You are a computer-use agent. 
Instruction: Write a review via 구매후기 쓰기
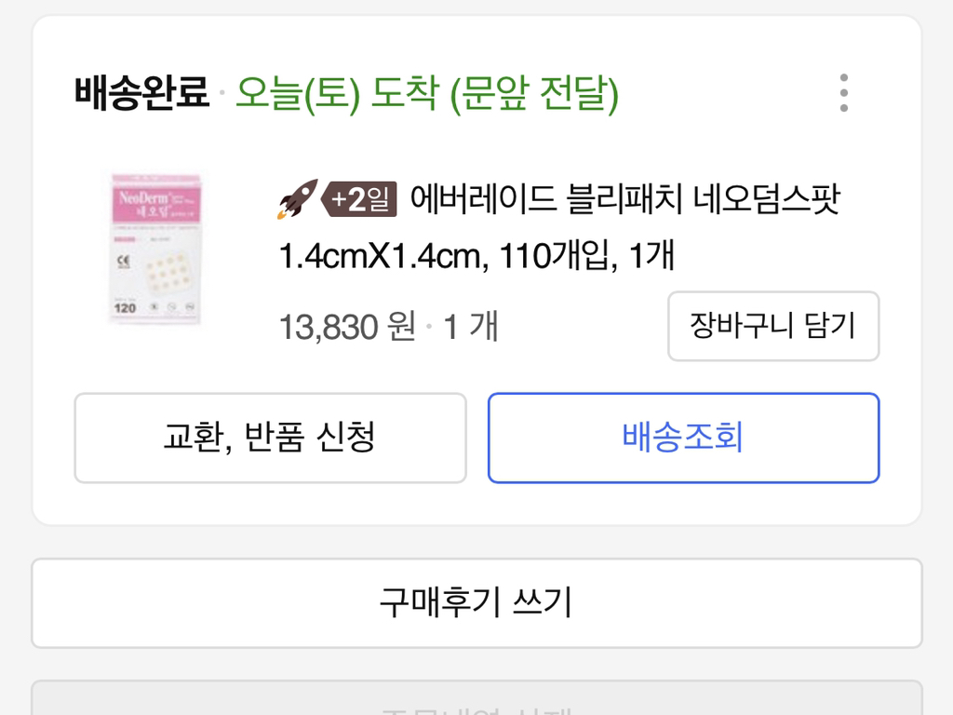coord(476,602)
